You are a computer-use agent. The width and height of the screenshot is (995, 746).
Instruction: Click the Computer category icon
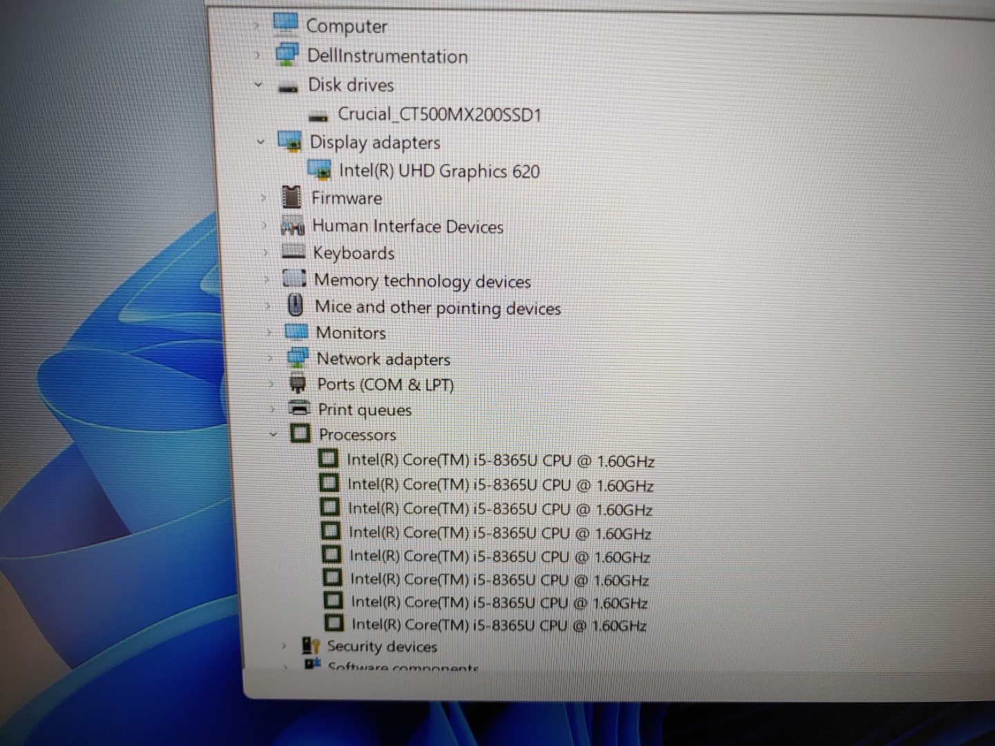click(x=286, y=23)
